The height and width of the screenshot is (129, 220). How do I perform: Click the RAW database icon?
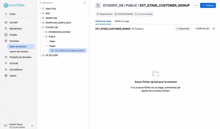43,13
